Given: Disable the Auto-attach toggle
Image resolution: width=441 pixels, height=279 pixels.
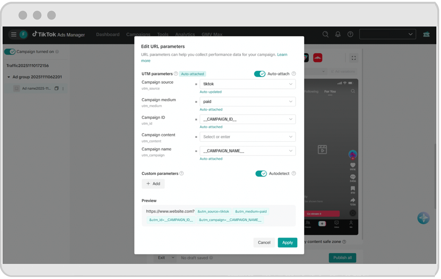Looking at the screenshot, I should pyautogui.click(x=259, y=74).
